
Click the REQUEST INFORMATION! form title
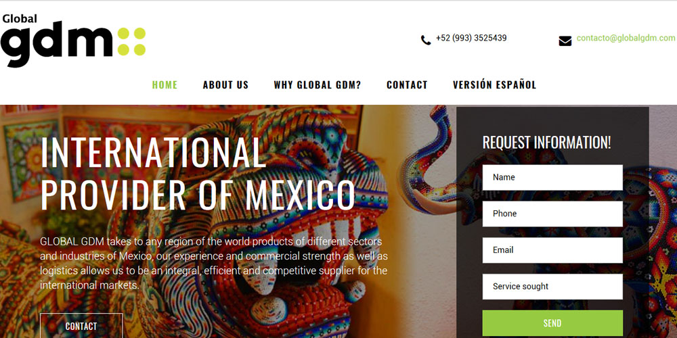pos(546,142)
